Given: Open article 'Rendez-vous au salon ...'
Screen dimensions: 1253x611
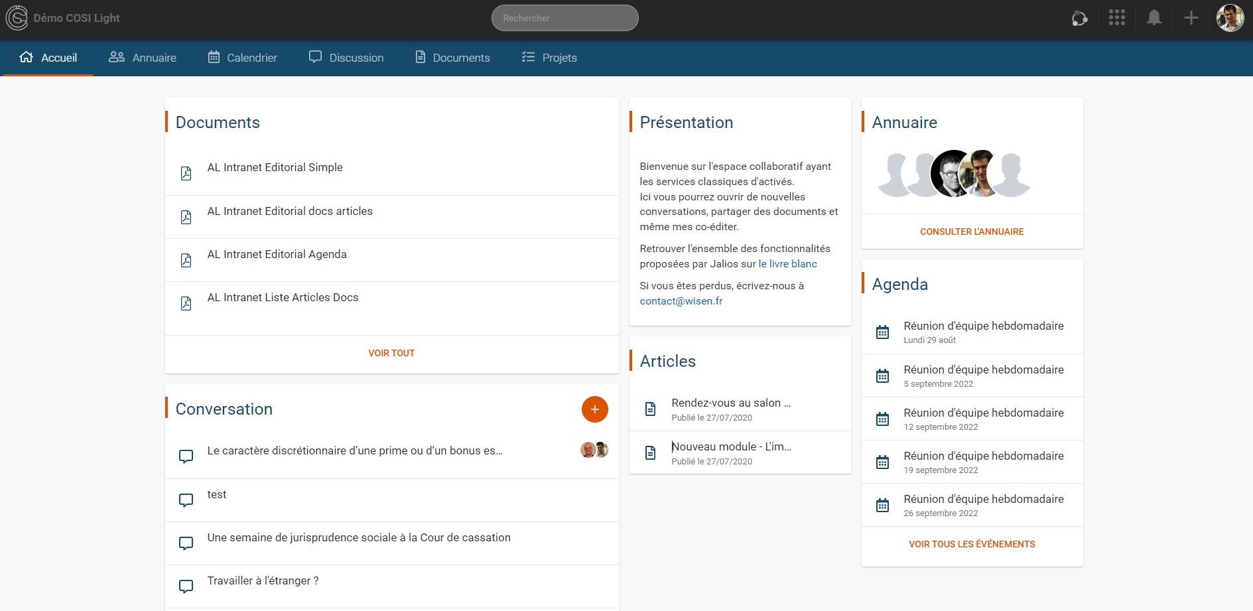Looking at the screenshot, I should 731,403.
